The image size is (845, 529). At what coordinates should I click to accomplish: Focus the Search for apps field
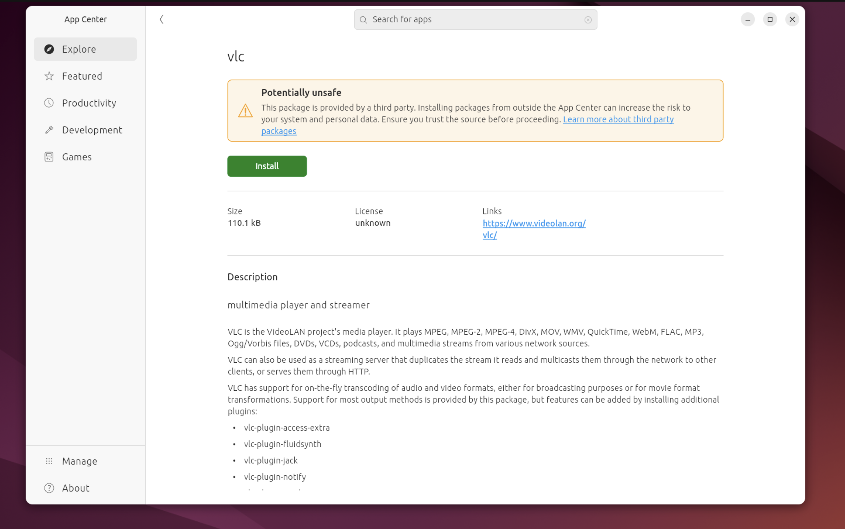tap(475, 20)
